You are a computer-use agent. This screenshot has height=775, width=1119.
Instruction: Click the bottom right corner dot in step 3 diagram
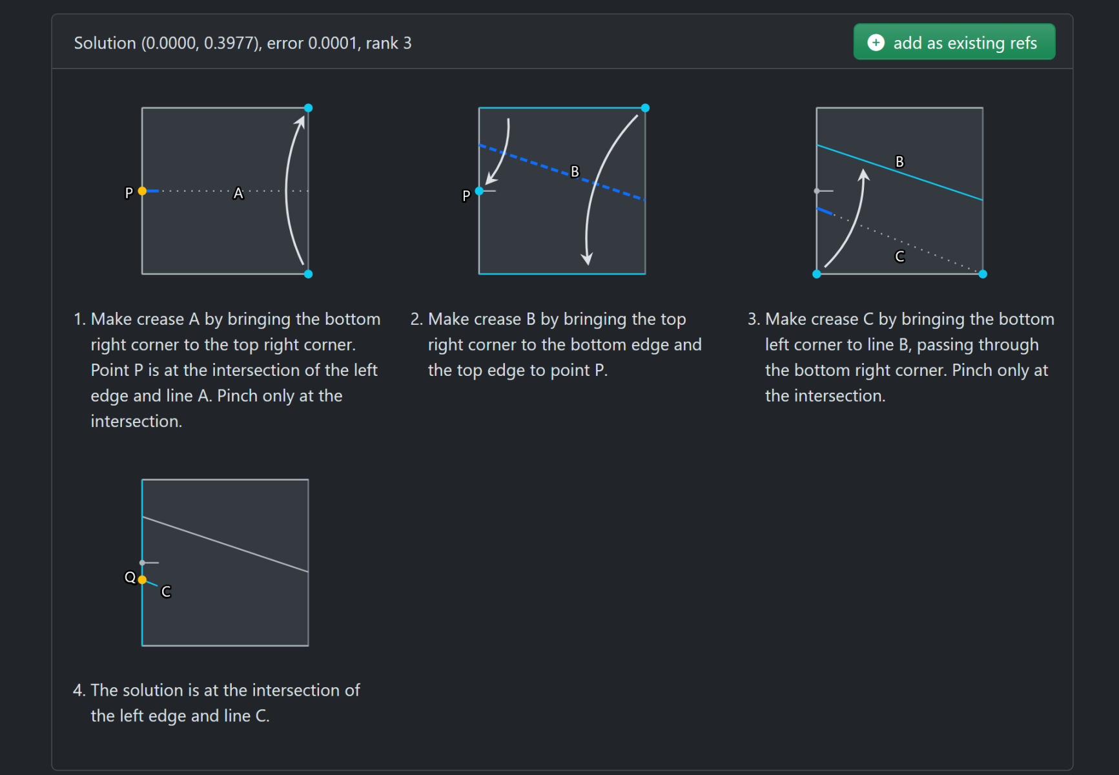point(983,274)
